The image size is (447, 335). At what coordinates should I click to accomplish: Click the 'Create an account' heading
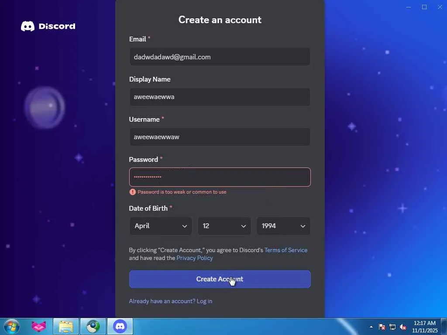pos(220,20)
